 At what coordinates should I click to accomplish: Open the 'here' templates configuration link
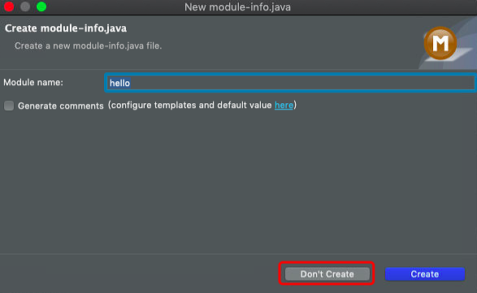pos(284,106)
